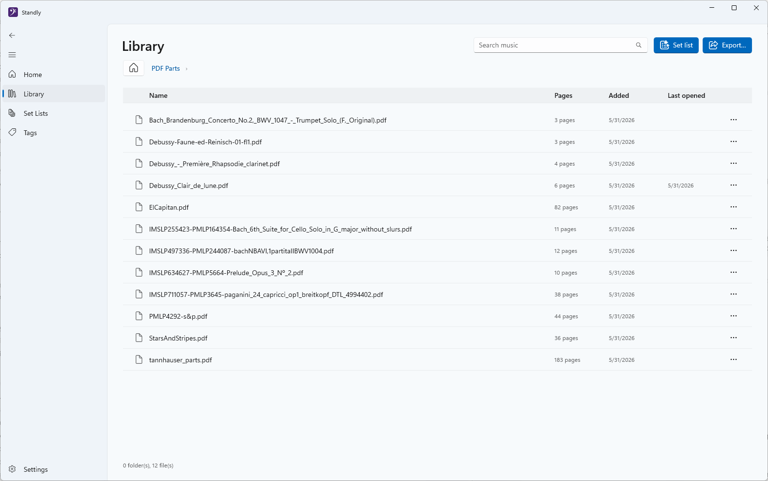Click file icon of IMSLP634627 row

coord(139,272)
